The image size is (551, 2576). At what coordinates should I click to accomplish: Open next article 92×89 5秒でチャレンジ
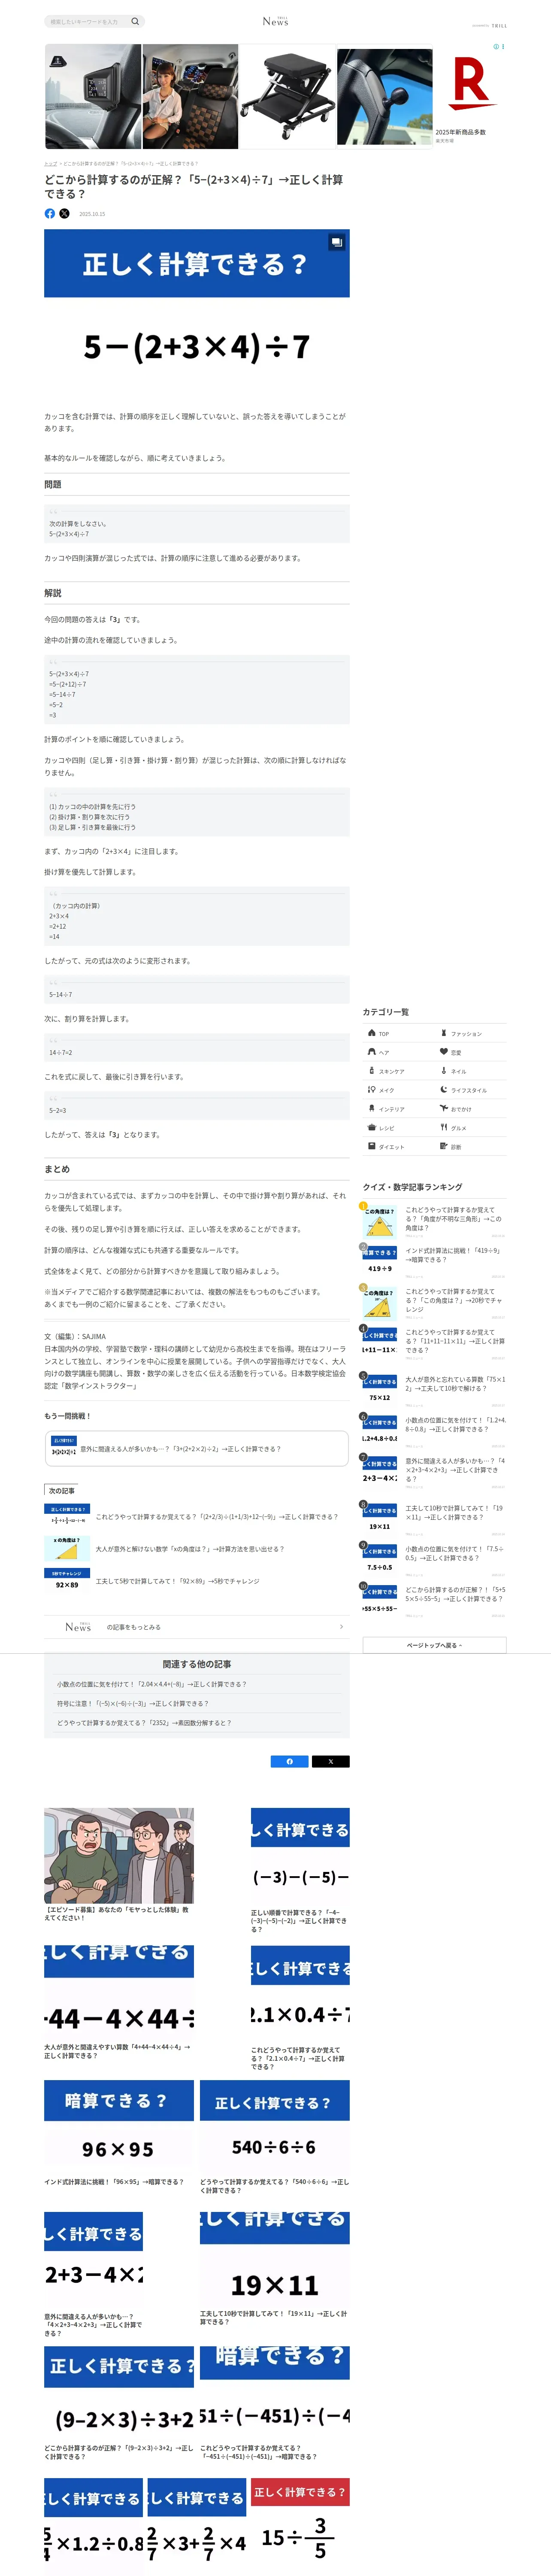click(x=196, y=1581)
